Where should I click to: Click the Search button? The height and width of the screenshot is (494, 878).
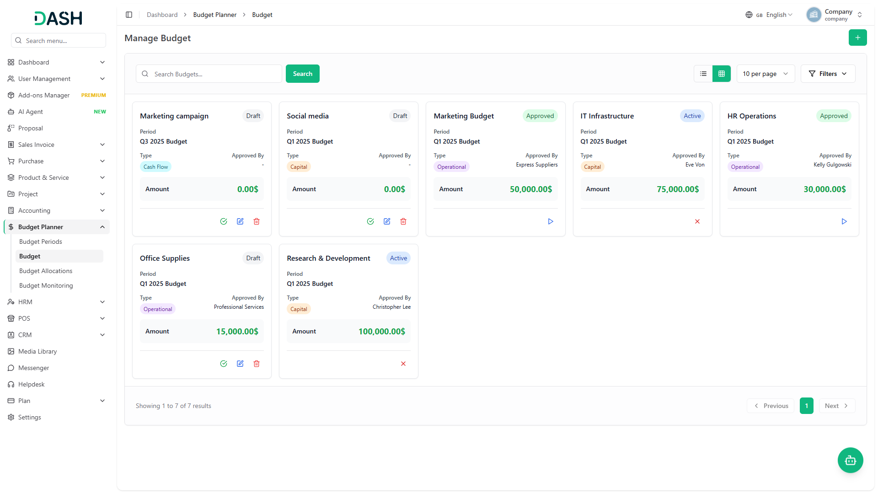tap(303, 74)
